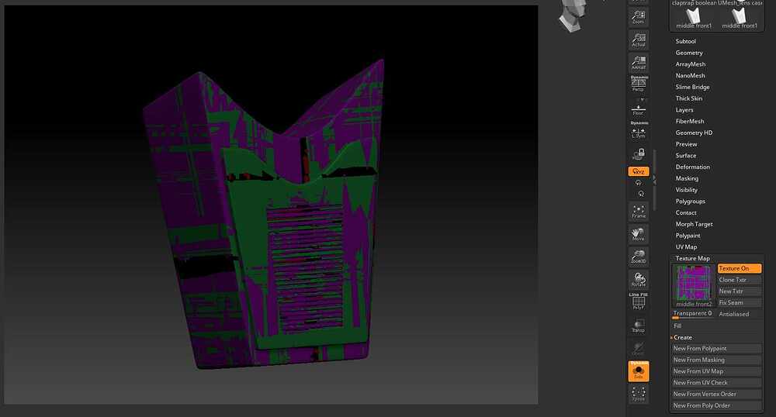The height and width of the screenshot is (417, 776).
Task: Click the Zoom view icon
Action: click(x=639, y=17)
